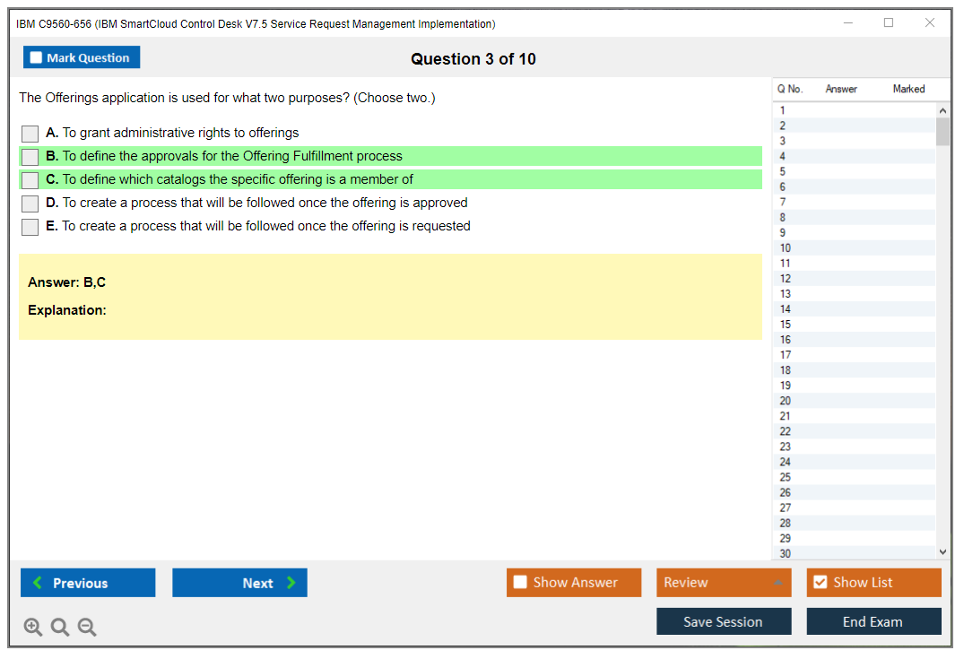964x659 pixels.
Task: Click End Exam button
Action: pos(873,621)
